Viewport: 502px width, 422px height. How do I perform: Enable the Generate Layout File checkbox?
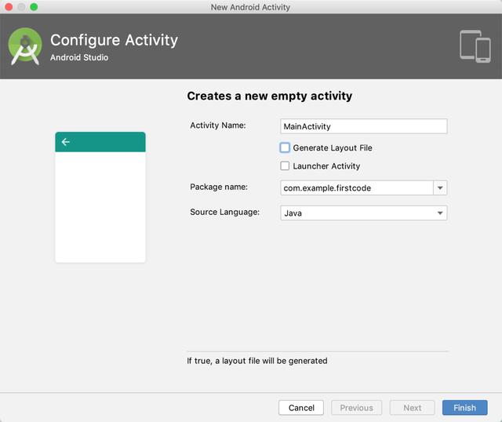pos(285,147)
